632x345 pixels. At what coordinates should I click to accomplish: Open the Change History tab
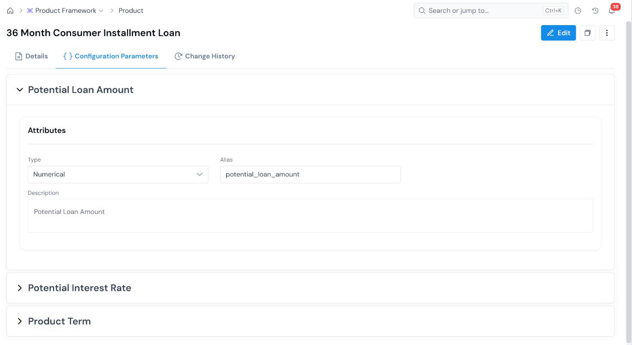pos(204,56)
